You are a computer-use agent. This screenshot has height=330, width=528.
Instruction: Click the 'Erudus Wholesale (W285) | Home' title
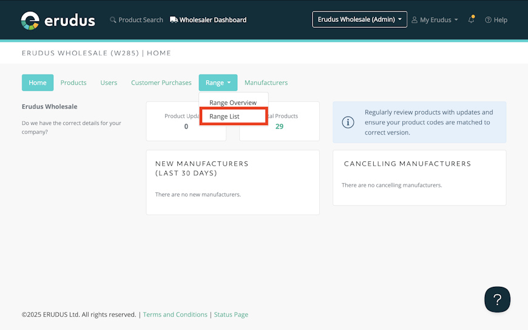[96, 53]
